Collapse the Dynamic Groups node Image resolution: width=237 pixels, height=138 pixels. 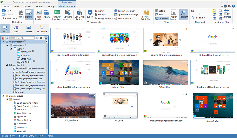coord(3,96)
